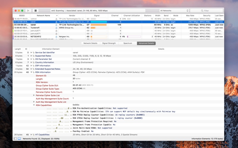Select the voltron network row

click(118, 19)
